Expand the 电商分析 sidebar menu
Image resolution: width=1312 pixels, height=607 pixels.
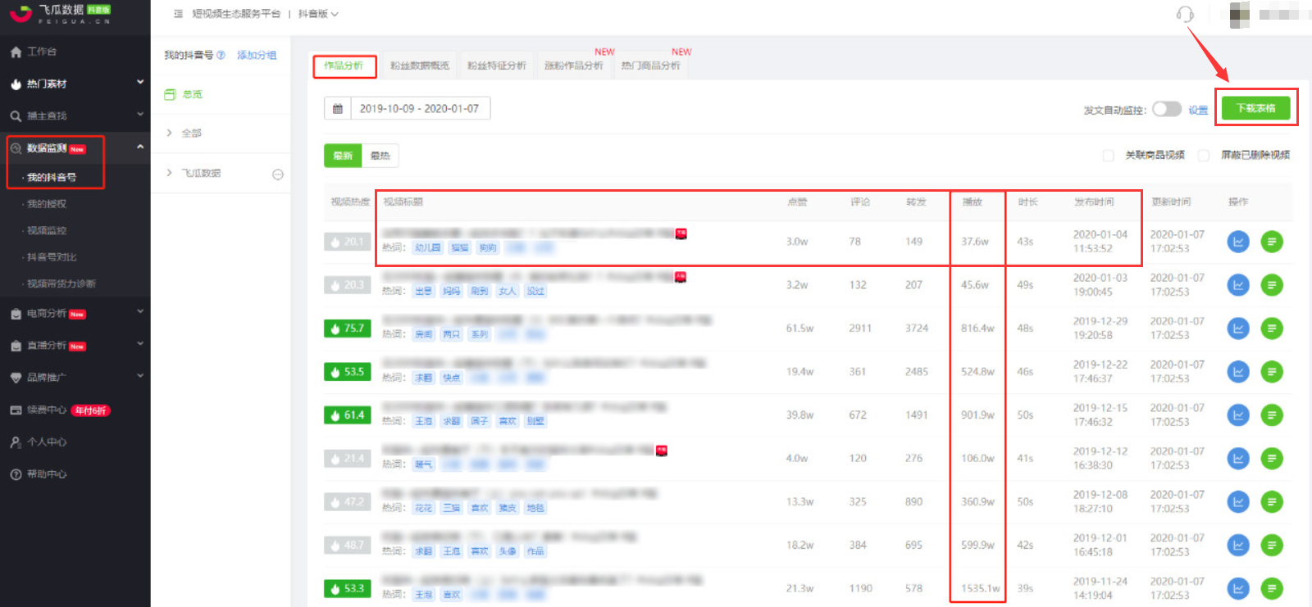pyautogui.click(x=75, y=314)
